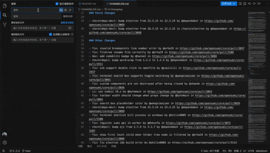Open the 打开方式 dropdown button

229,4
